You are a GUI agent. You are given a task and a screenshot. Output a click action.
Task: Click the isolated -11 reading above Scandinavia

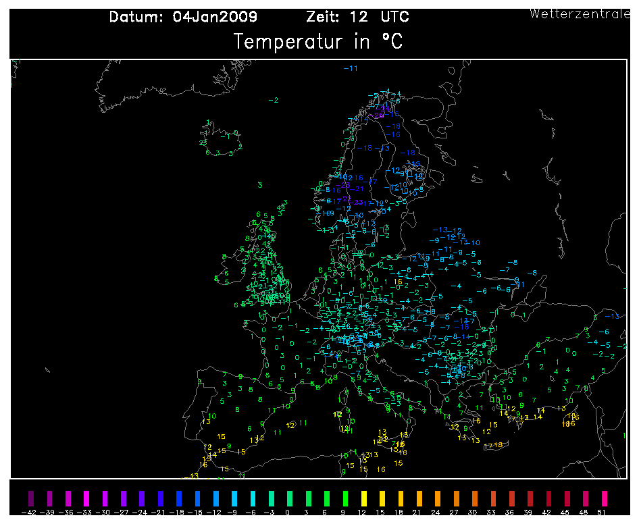(351, 68)
